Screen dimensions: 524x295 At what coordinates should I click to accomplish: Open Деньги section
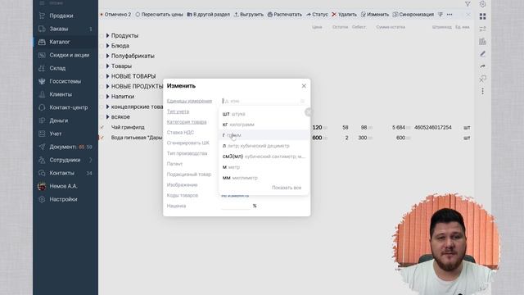tap(58, 120)
